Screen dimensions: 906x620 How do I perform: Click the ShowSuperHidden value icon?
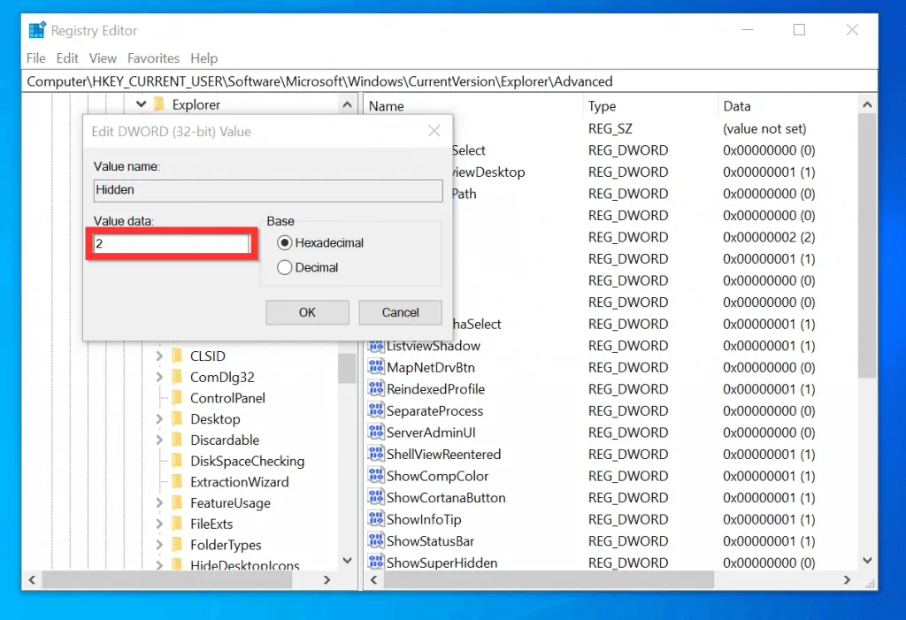[376, 563]
